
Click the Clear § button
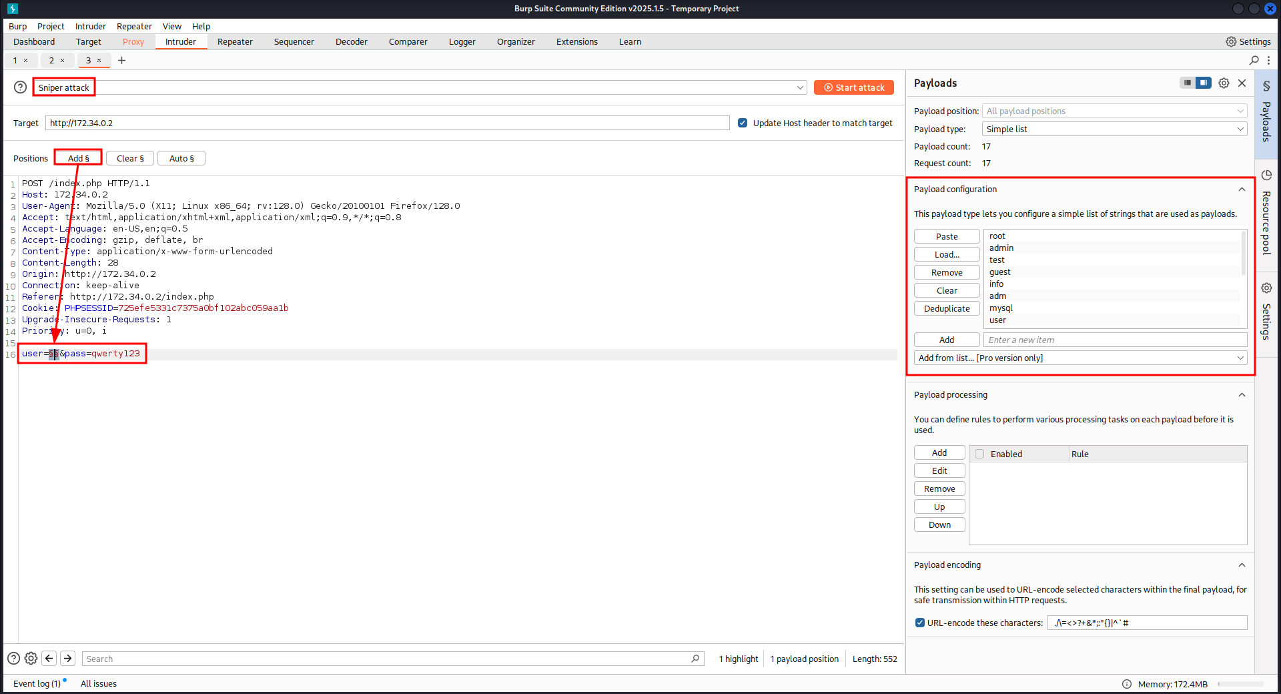[130, 158]
